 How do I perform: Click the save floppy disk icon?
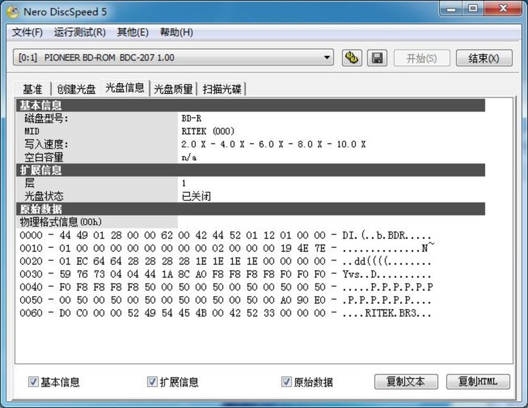pos(377,58)
